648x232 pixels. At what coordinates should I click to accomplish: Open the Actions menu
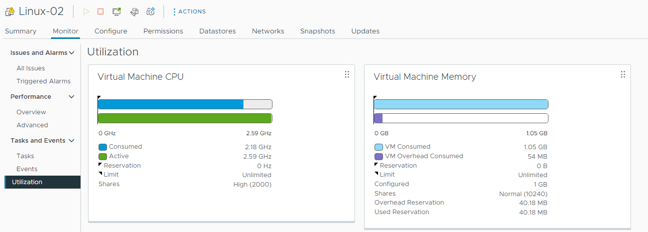(x=189, y=11)
